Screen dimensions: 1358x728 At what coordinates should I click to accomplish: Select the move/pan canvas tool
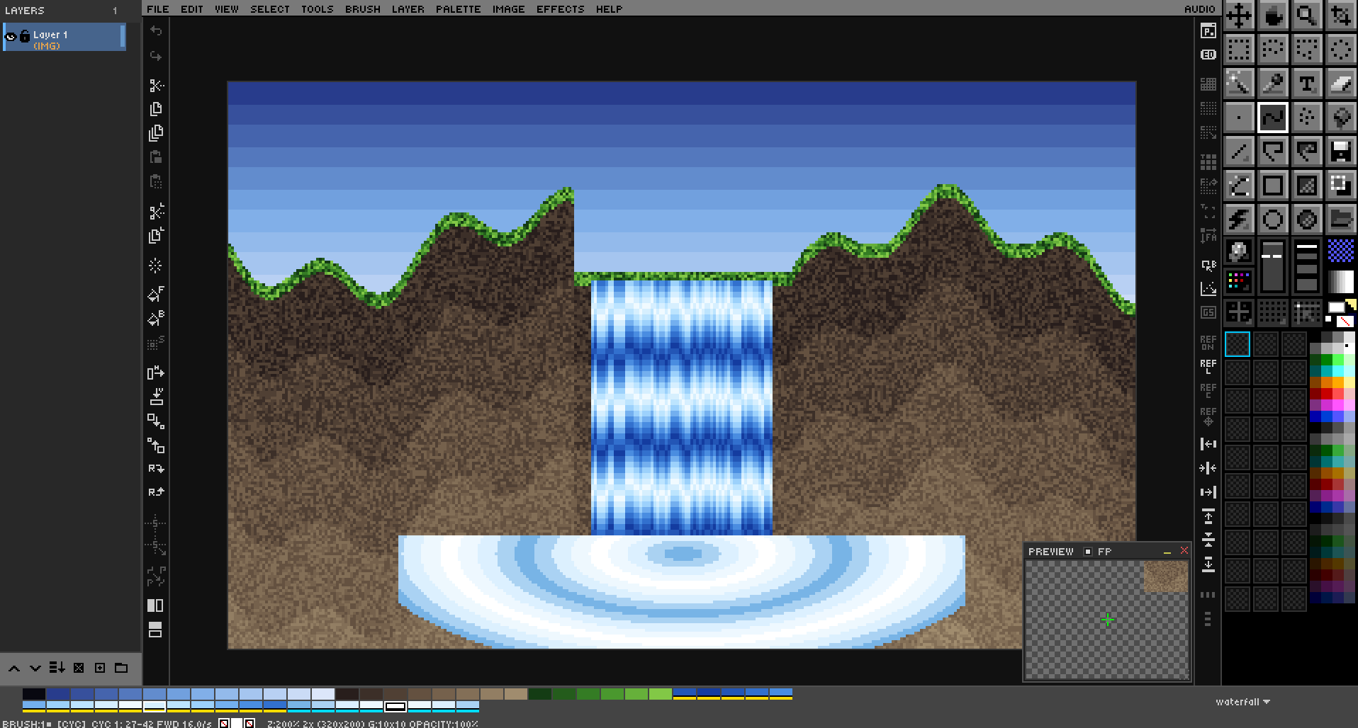[x=1238, y=15]
